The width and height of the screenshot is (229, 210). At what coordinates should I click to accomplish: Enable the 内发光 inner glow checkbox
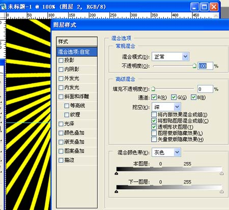coord(61,87)
